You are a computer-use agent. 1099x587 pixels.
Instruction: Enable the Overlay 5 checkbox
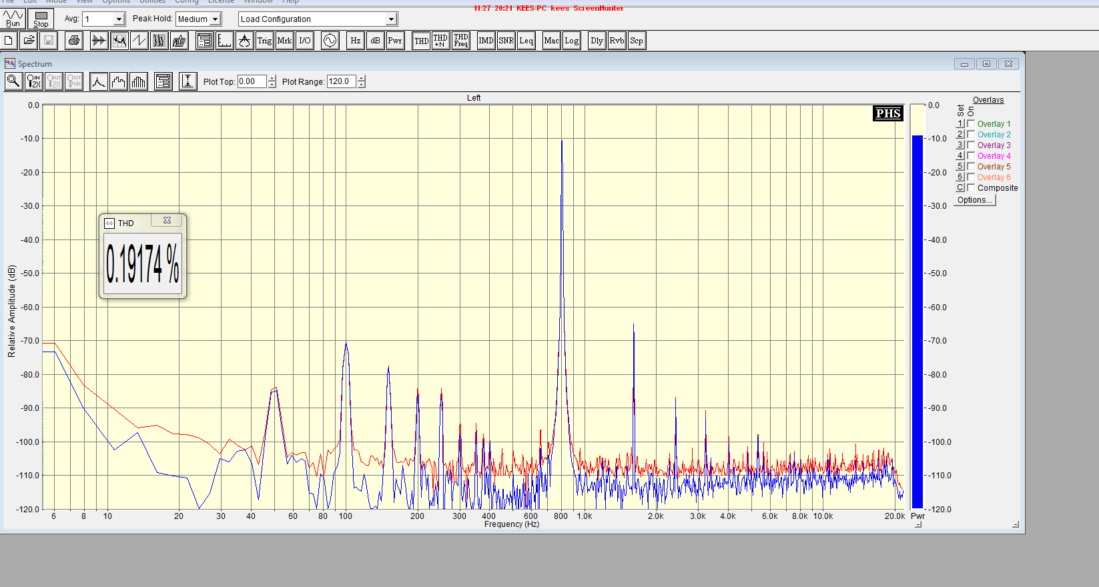[x=971, y=166]
